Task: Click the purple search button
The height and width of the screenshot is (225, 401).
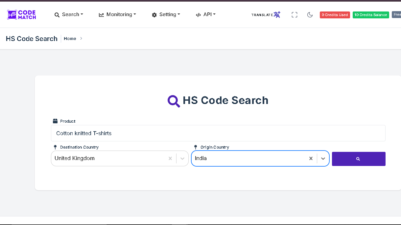Action: [x=358, y=159]
